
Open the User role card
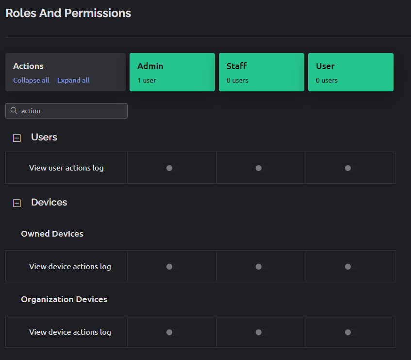click(x=351, y=72)
